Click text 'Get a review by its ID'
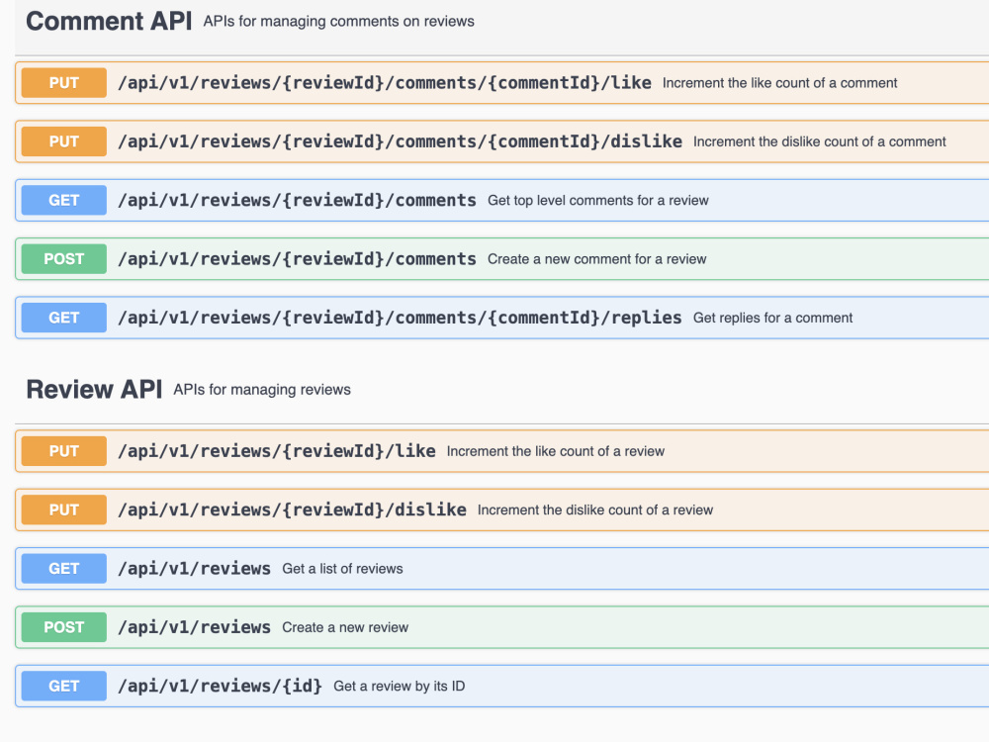This screenshot has height=742, width=989. [x=400, y=686]
